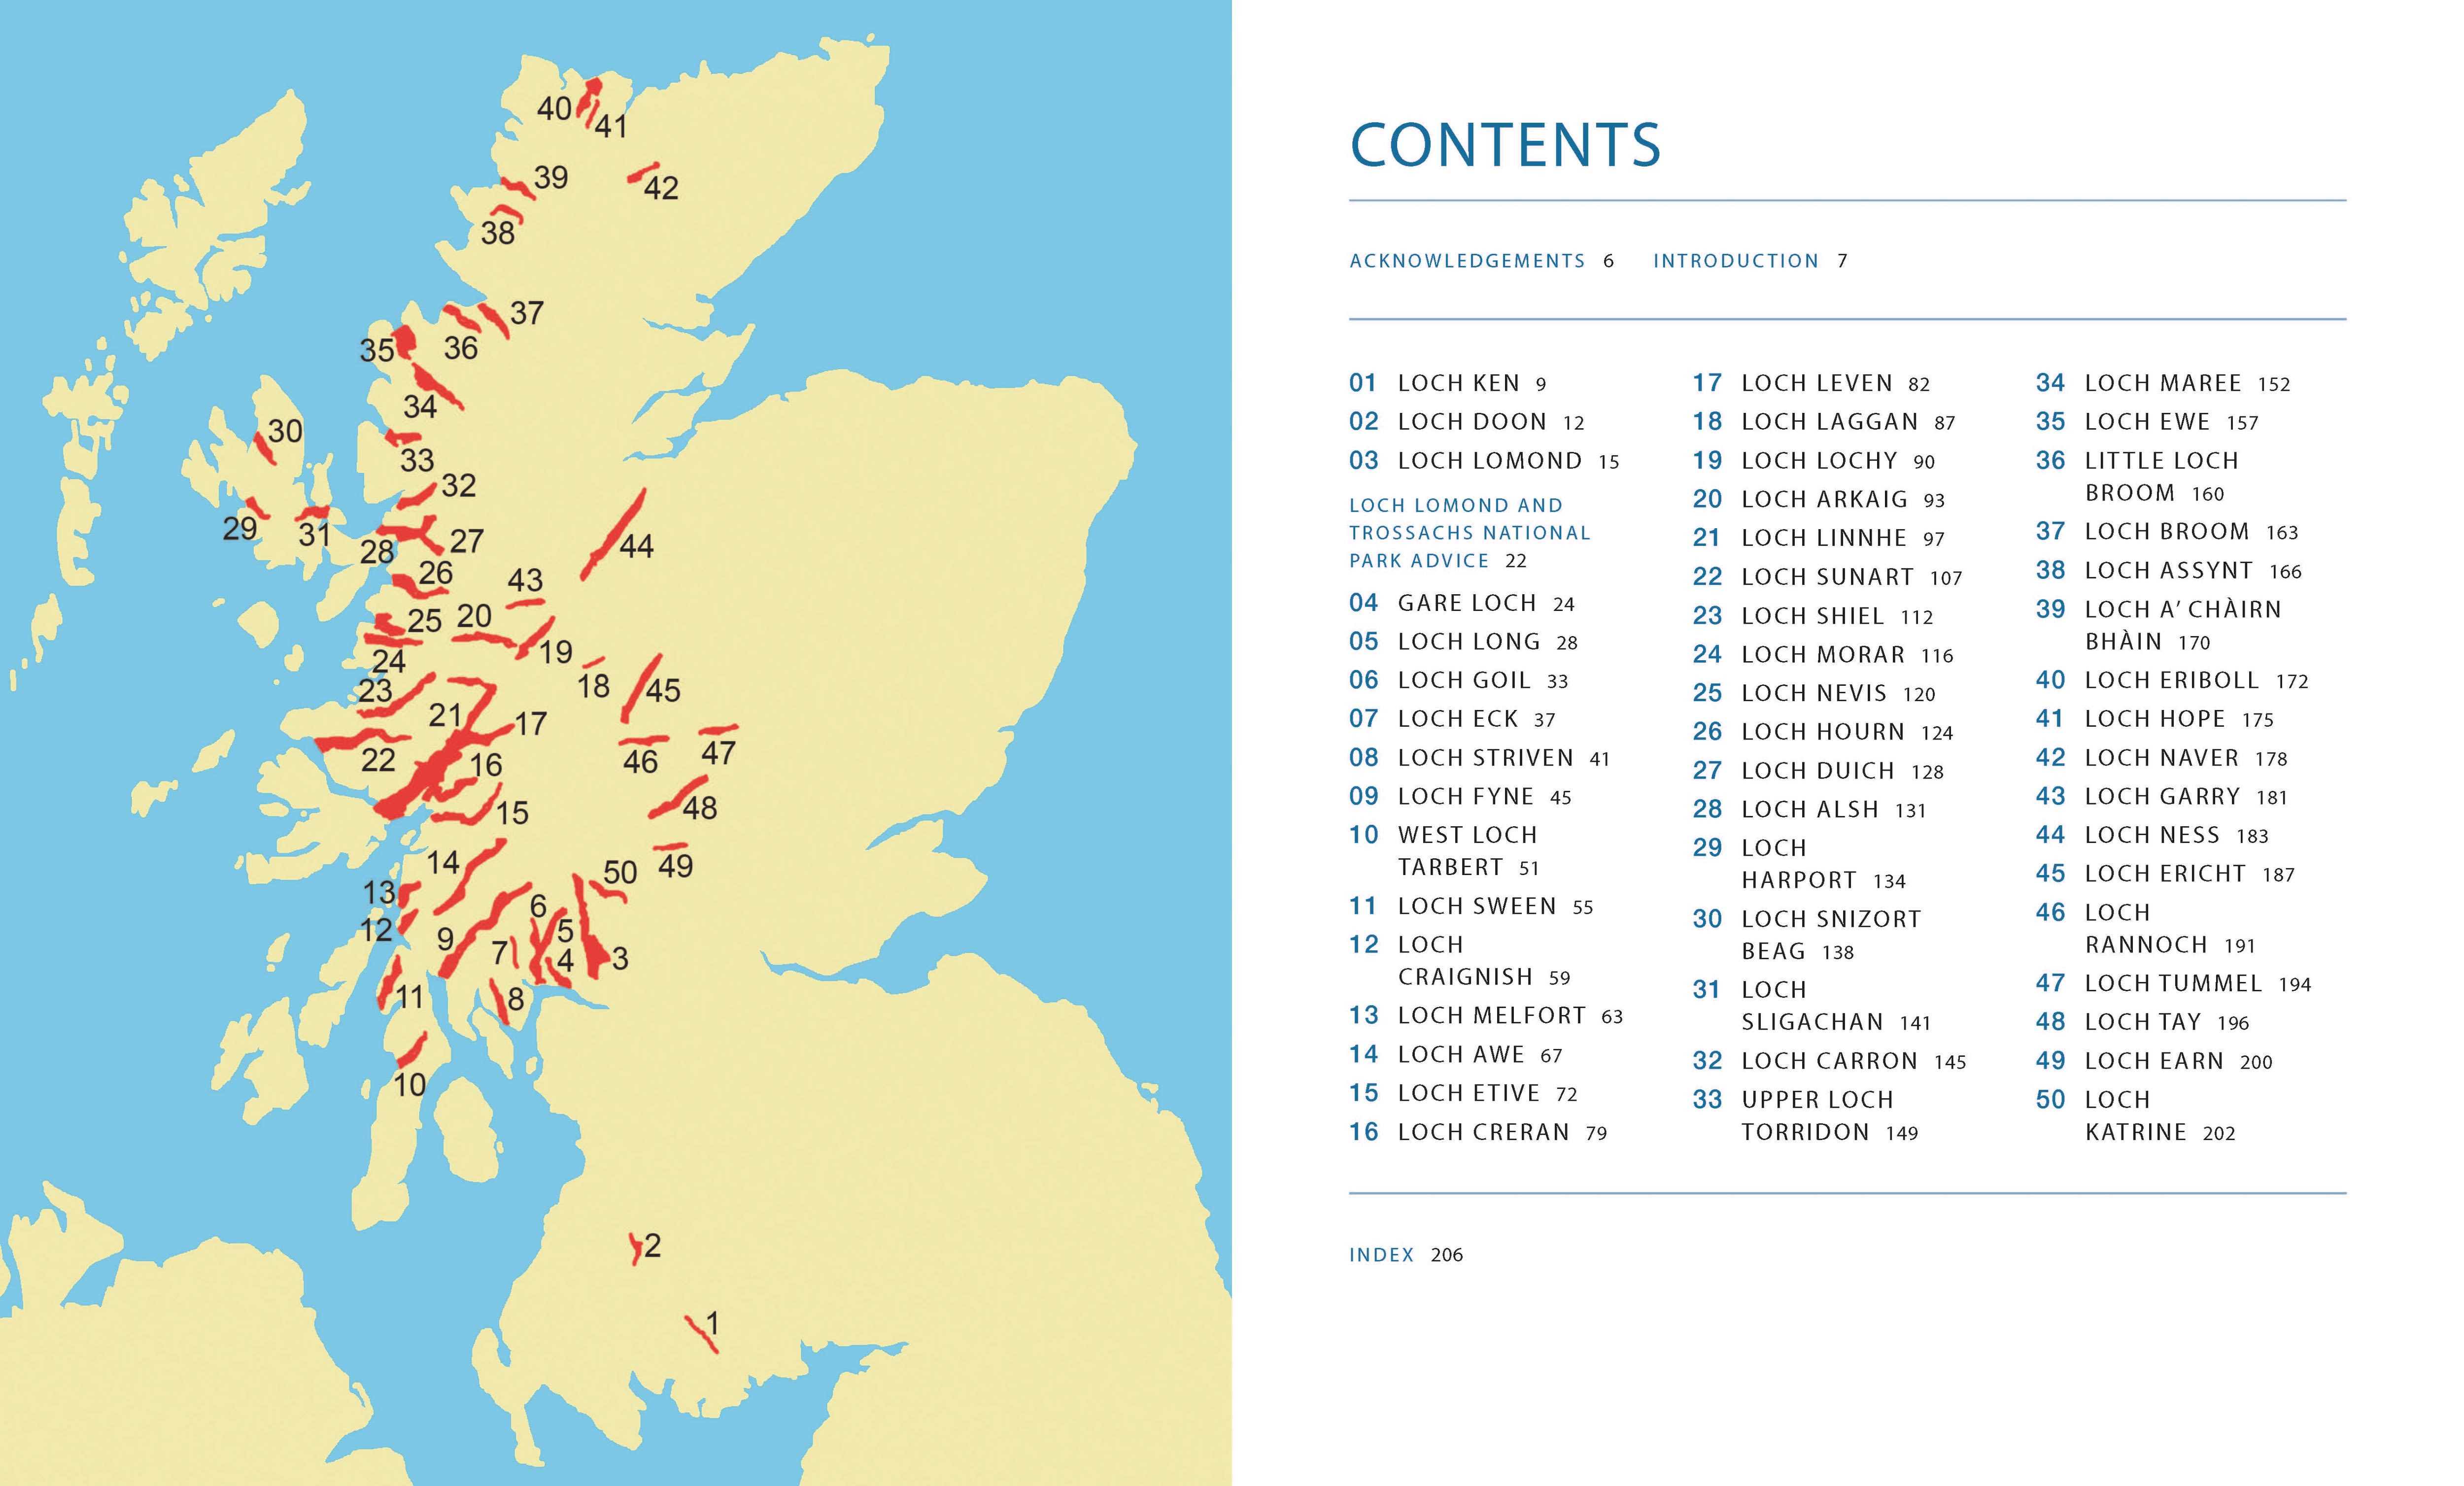Select contents entry LOCH ARKAIG
The image size is (2464, 1486).
1819,499
